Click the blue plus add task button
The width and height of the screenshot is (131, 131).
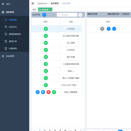coord(44,15)
